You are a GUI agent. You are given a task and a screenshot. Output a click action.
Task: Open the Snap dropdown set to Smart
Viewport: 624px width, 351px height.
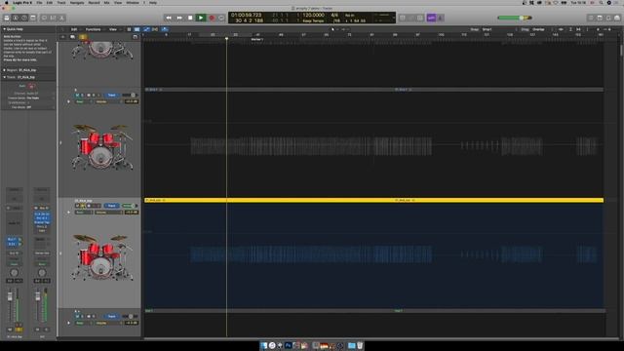pyautogui.click(x=499, y=29)
